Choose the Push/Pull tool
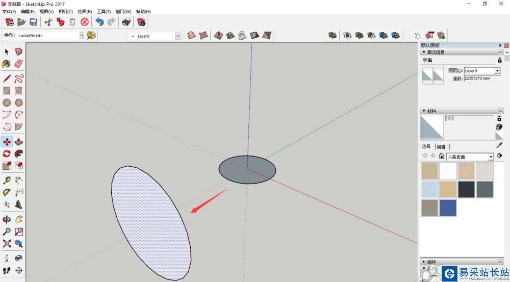Screen dimensions: 510x282 (x=19, y=142)
